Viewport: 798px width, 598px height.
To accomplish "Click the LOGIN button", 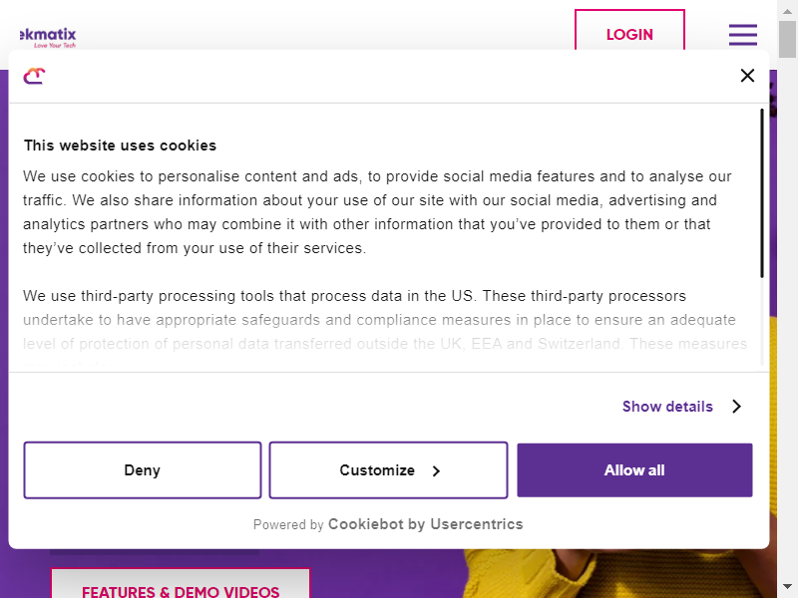I will (629, 31).
